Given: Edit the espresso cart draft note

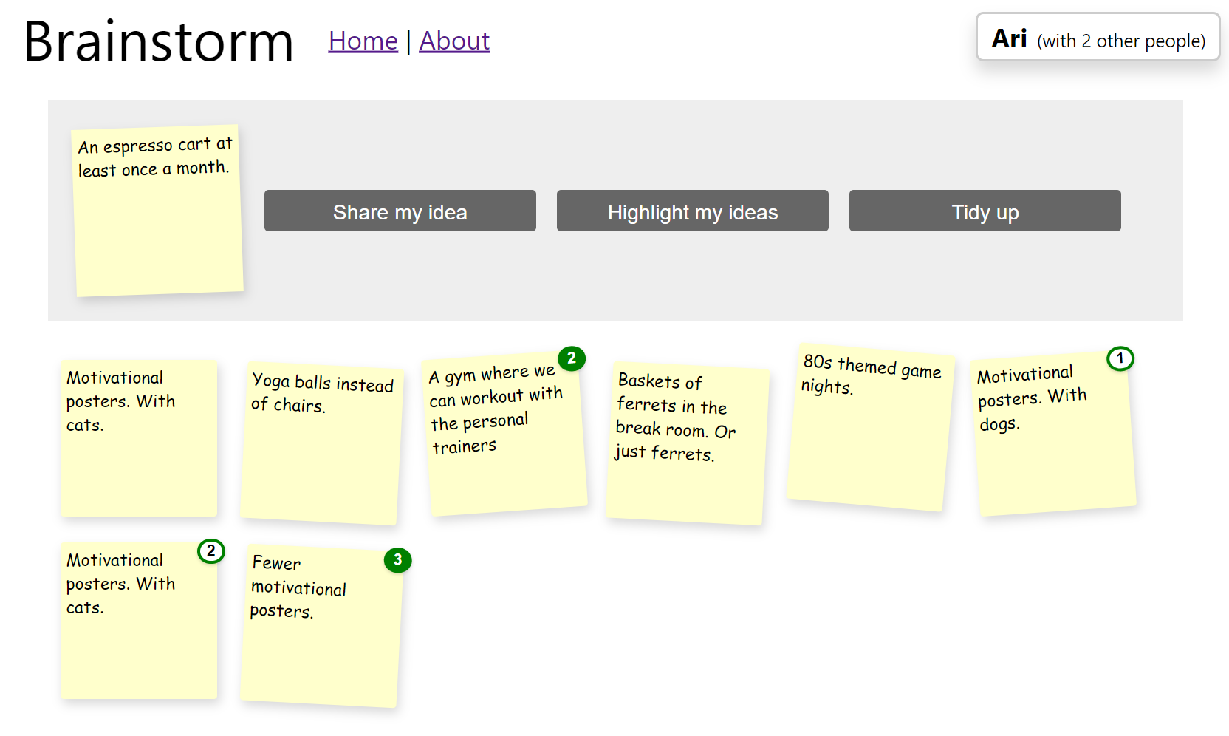Looking at the screenshot, I should click(157, 211).
